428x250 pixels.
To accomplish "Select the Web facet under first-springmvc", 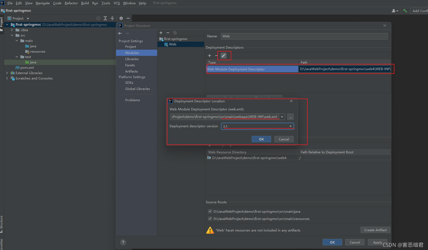I will click(x=181, y=44).
